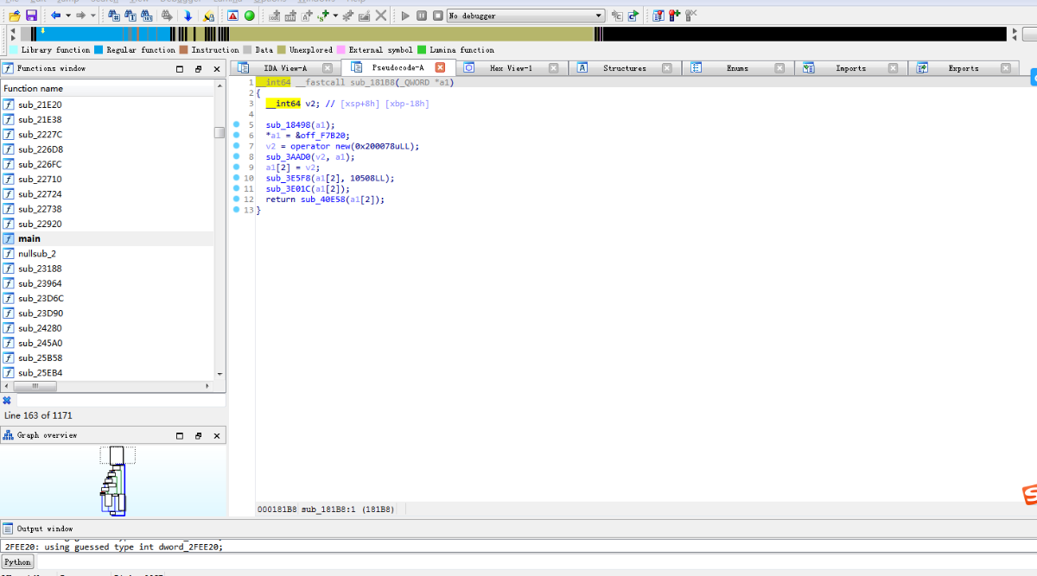The width and height of the screenshot is (1037, 576).
Task: Select main in the functions list
Action: pos(107,238)
